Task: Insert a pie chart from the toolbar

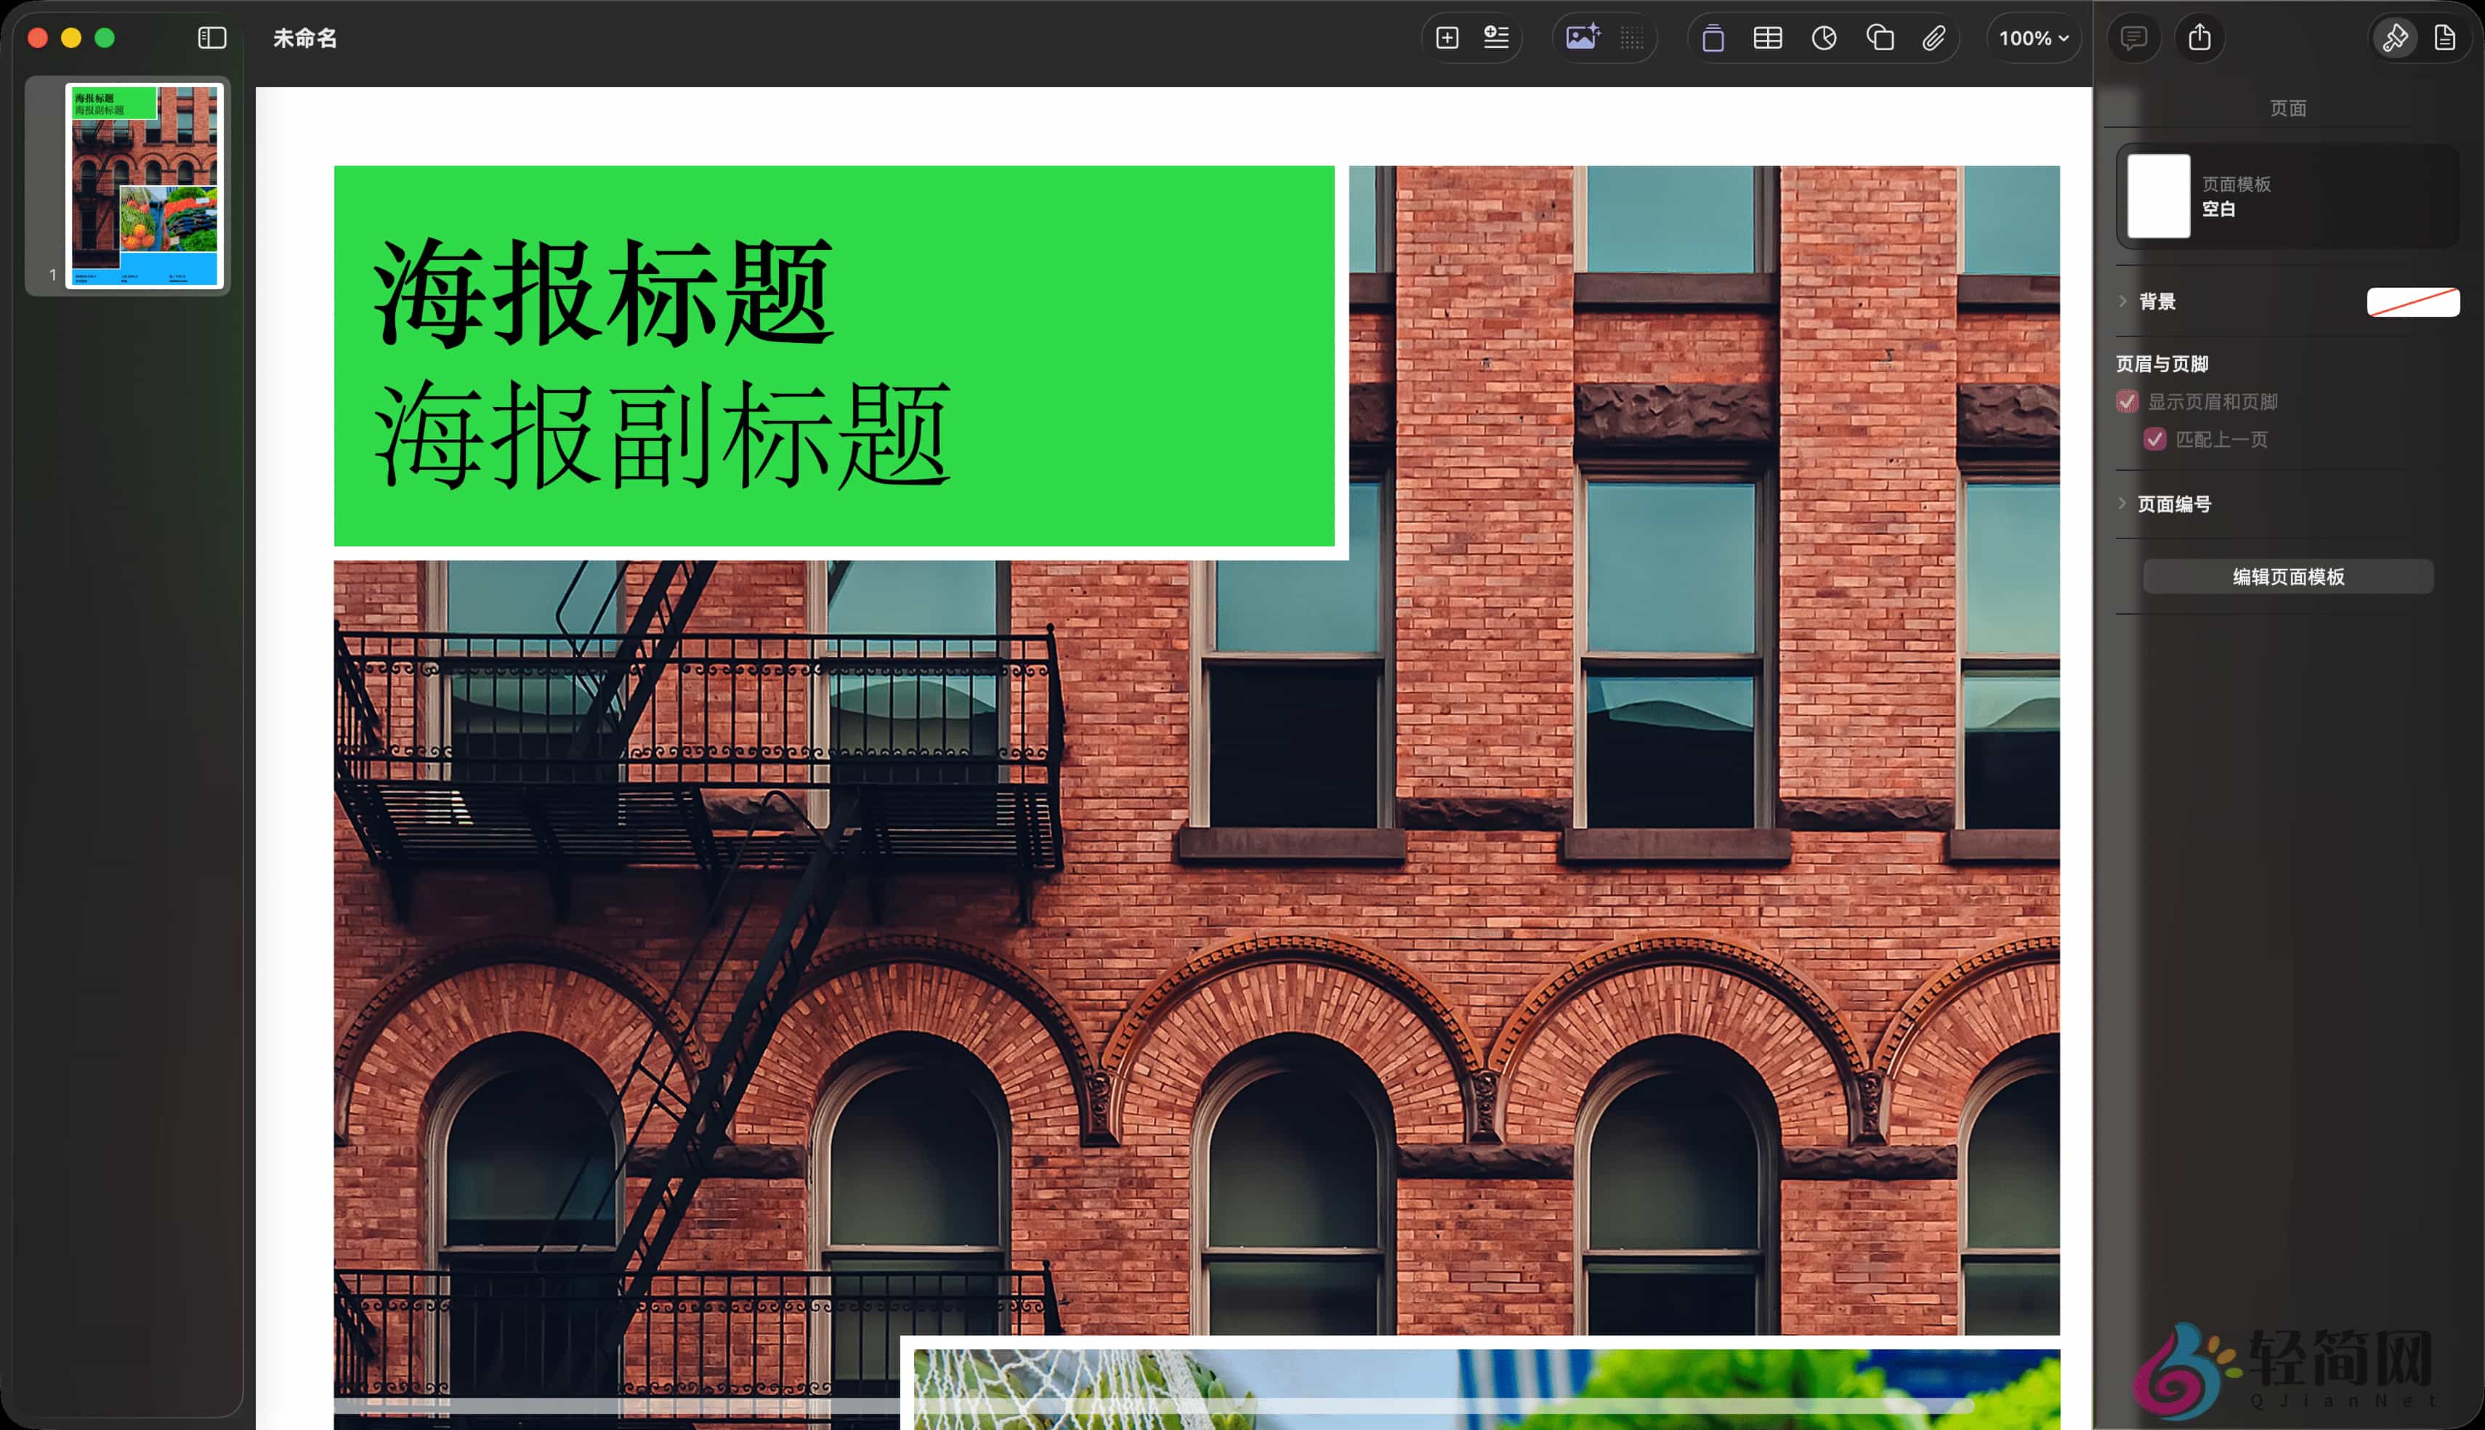Action: (x=1825, y=37)
